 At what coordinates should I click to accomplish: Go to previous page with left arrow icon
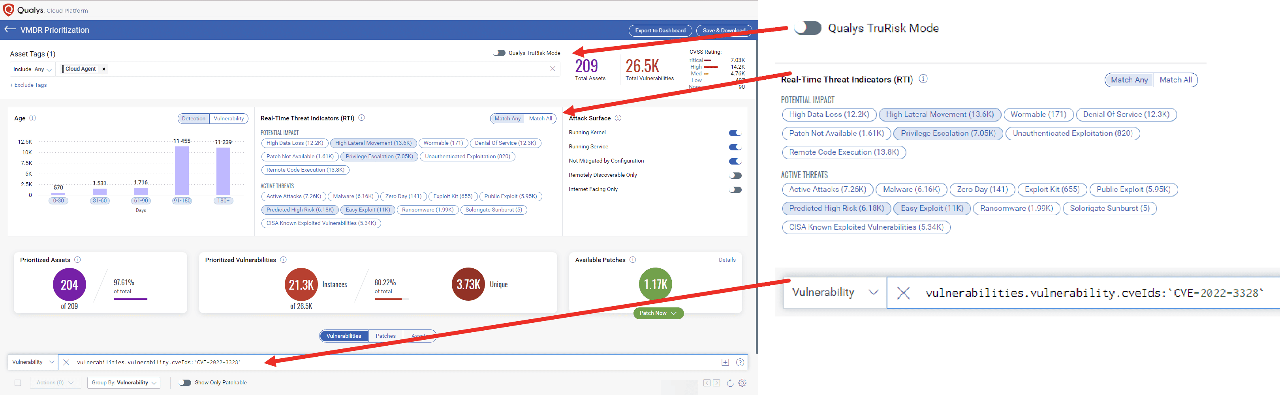pos(707,383)
